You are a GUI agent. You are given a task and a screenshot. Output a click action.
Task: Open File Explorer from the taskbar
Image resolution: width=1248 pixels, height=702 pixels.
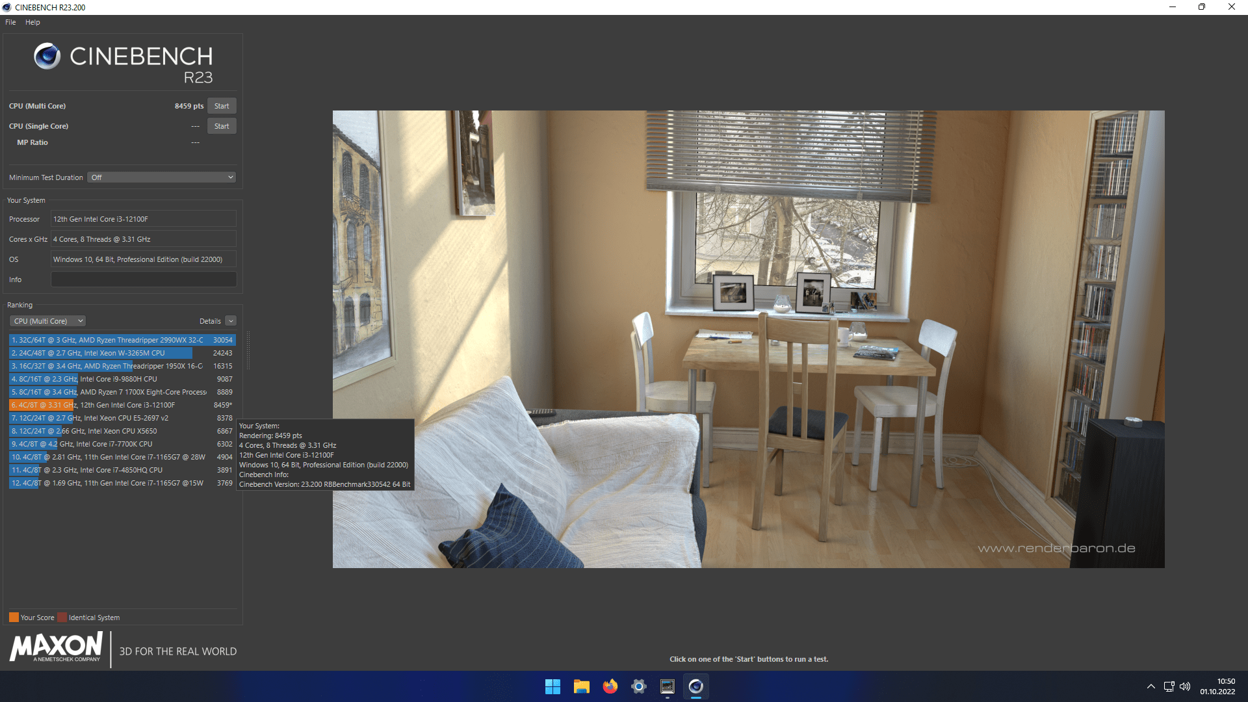point(581,686)
